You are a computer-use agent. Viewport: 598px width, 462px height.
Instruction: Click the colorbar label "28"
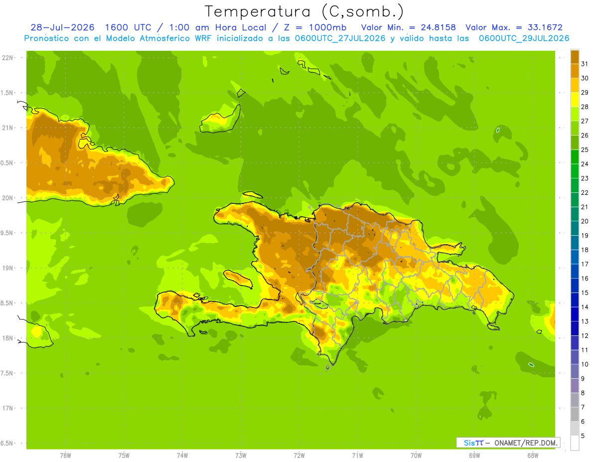(x=585, y=107)
